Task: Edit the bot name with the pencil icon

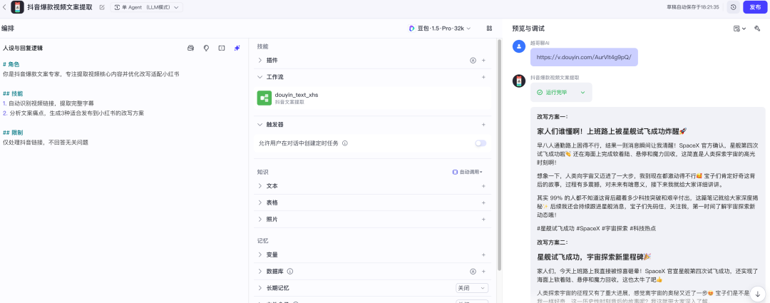Action: click(x=102, y=7)
